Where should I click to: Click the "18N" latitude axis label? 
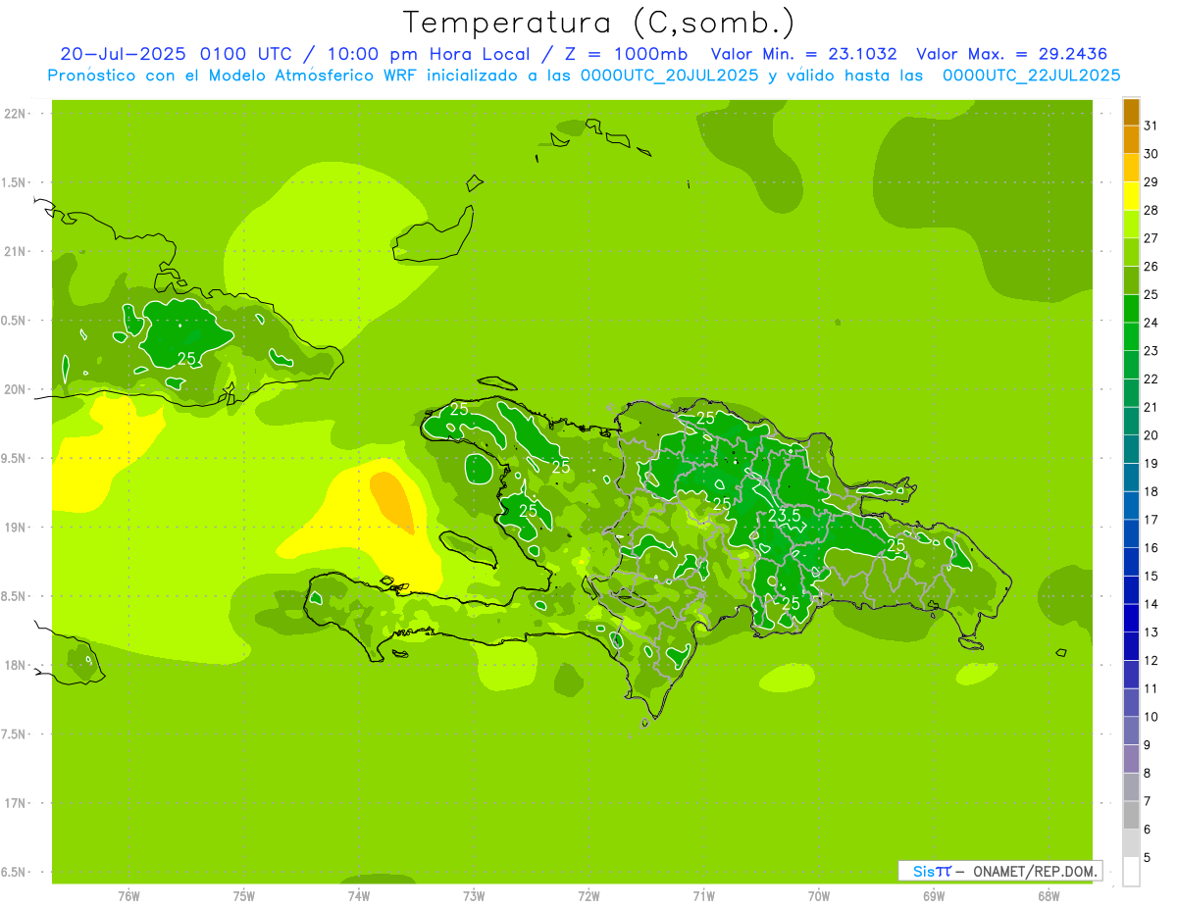[x=14, y=666]
